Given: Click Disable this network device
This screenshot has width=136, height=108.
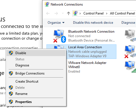Looking at the screenshot, I should 93,23.
